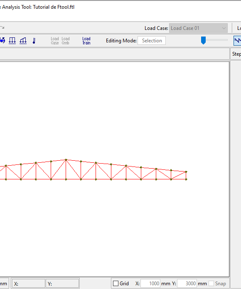
Task: Click the Load Case toolbar icon
Action: tap(55, 41)
